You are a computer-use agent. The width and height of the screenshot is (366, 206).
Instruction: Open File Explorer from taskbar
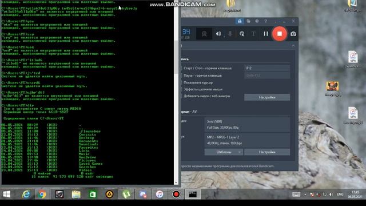(x=76, y=194)
